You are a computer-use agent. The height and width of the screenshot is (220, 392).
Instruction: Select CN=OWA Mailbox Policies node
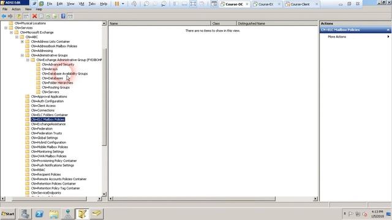click(48, 156)
